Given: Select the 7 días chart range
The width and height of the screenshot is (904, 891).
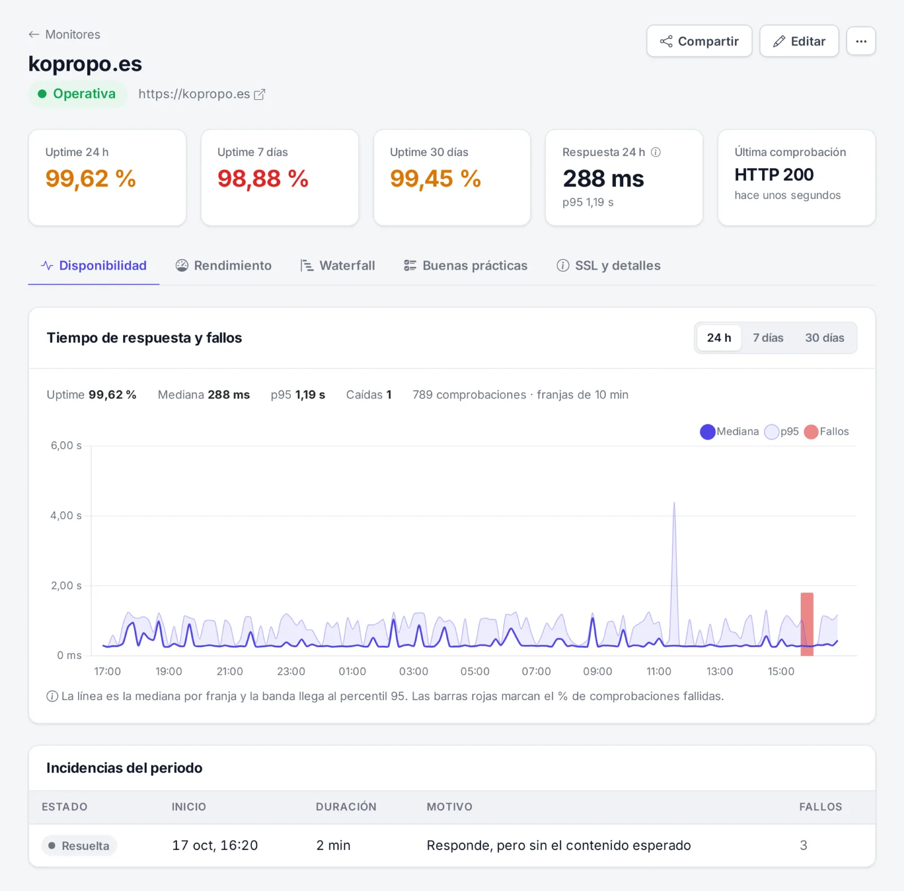Looking at the screenshot, I should (x=768, y=338).
